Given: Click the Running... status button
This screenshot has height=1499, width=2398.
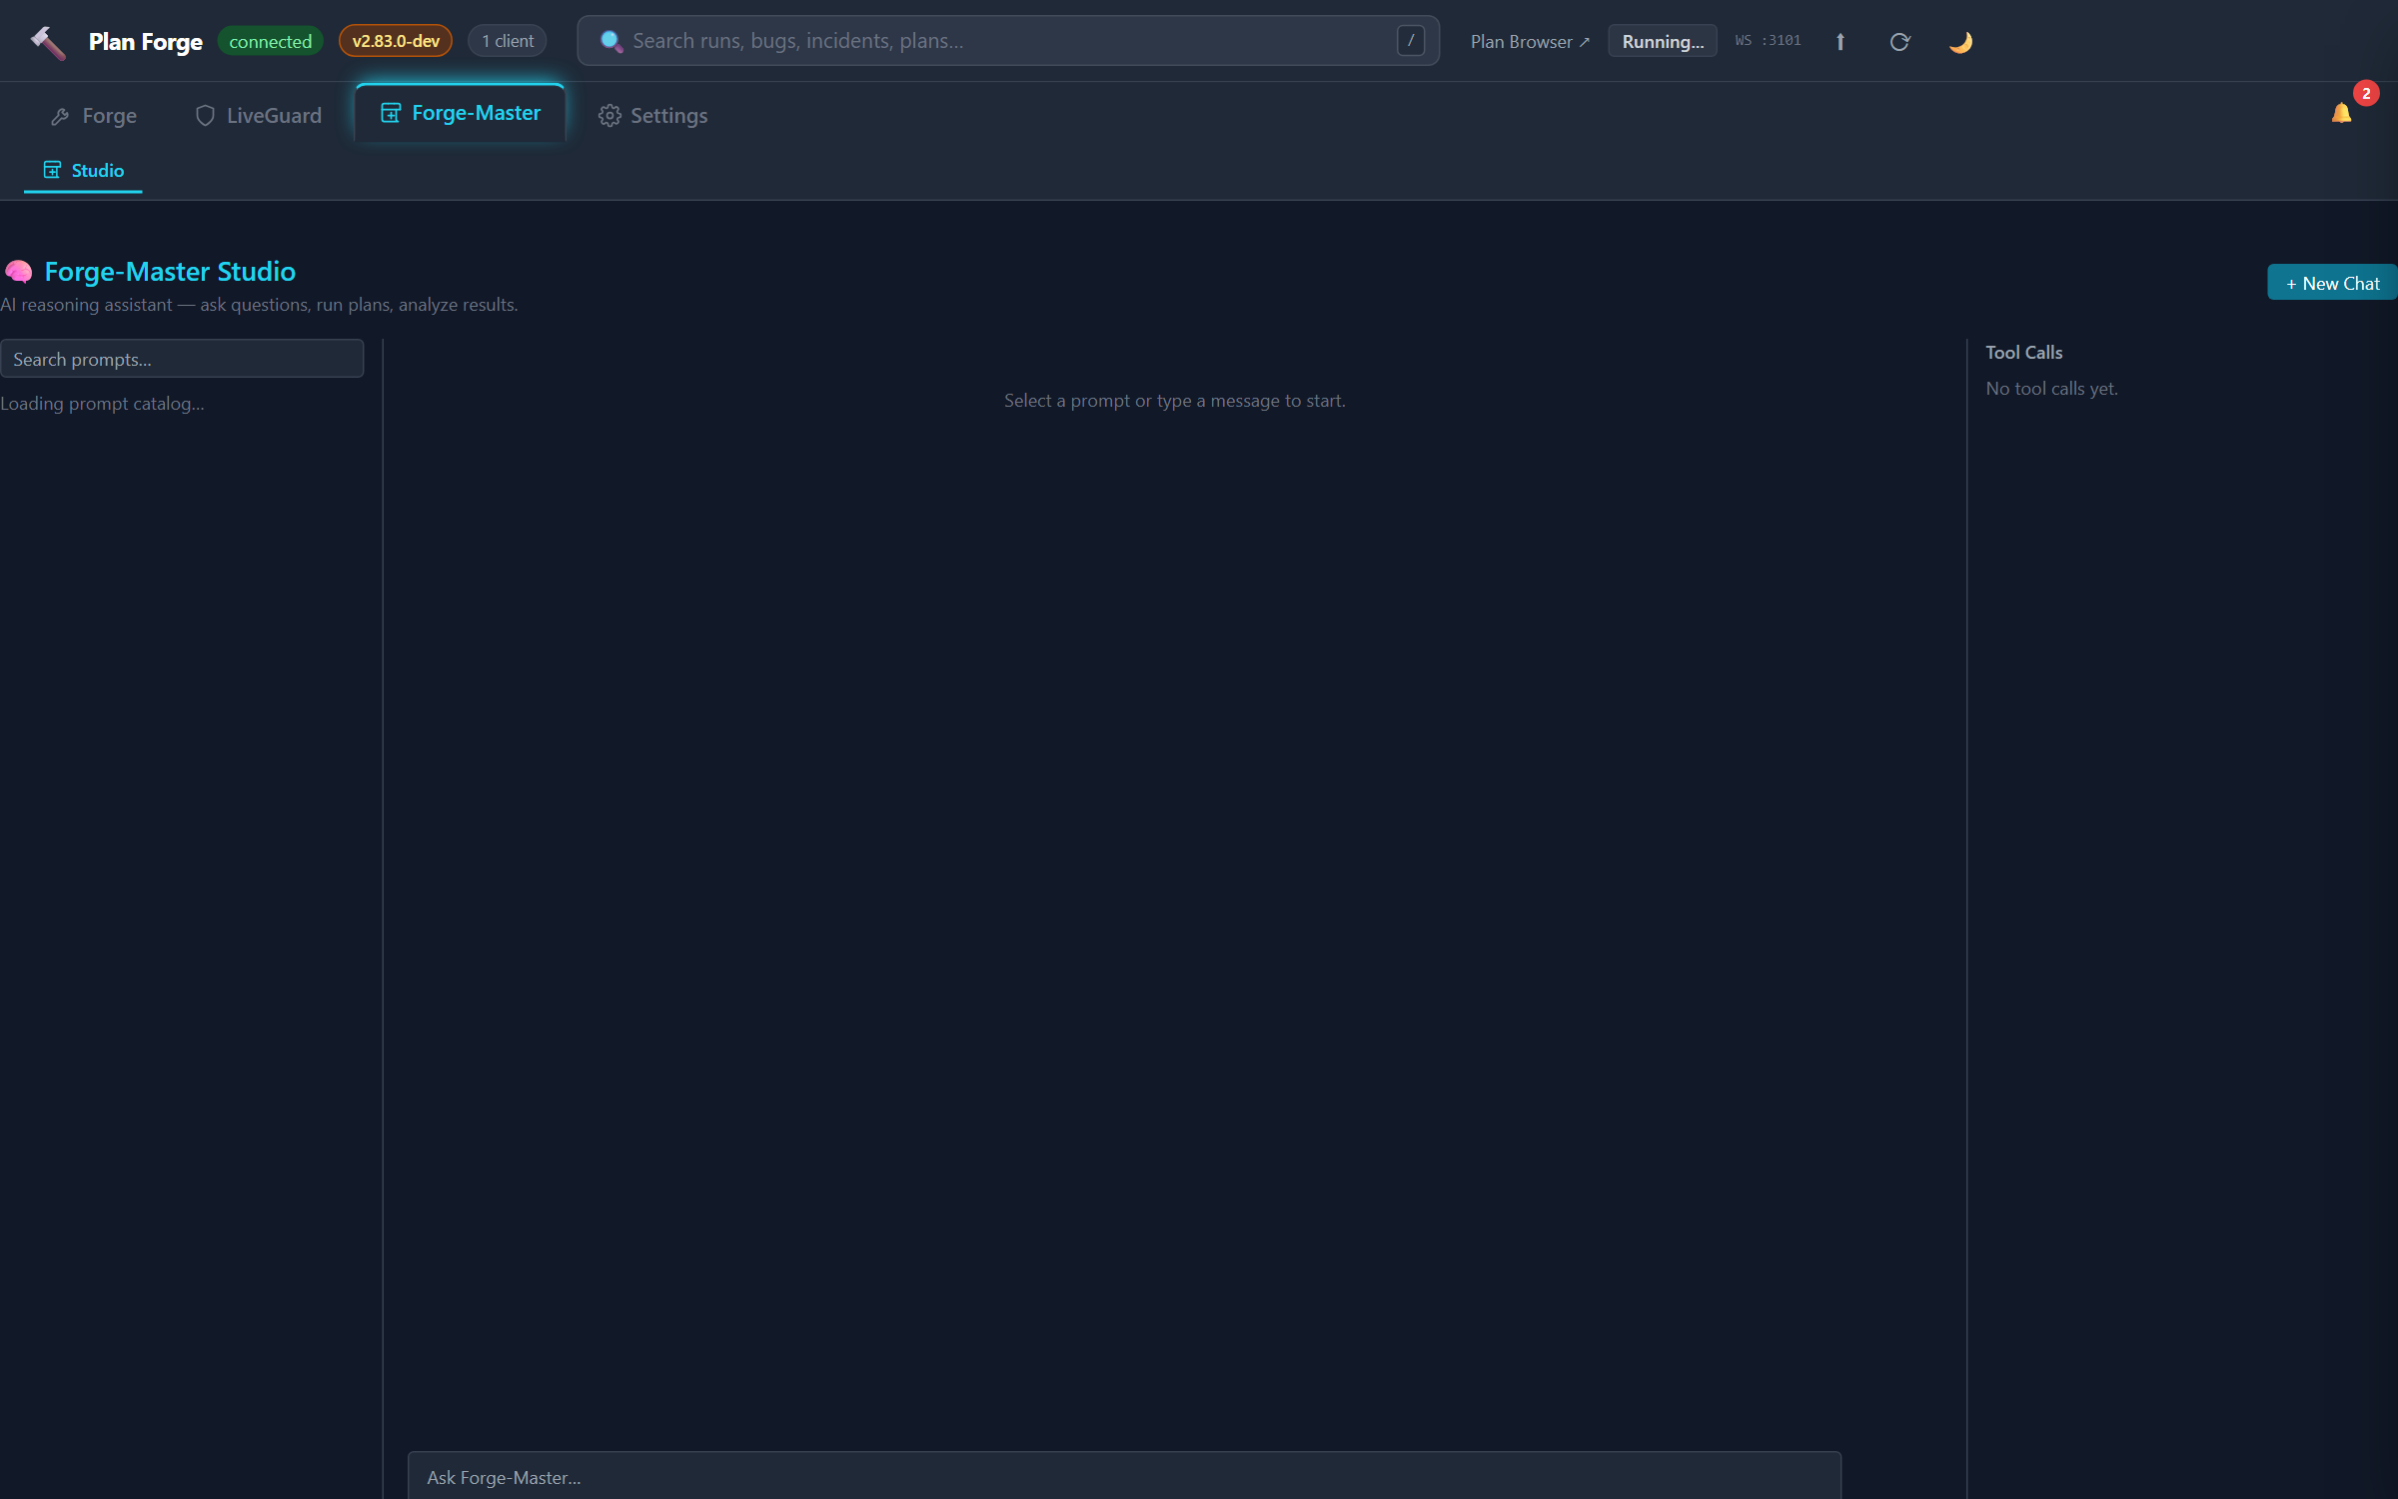Looking at the screenshot, I should pos(1663,42).
